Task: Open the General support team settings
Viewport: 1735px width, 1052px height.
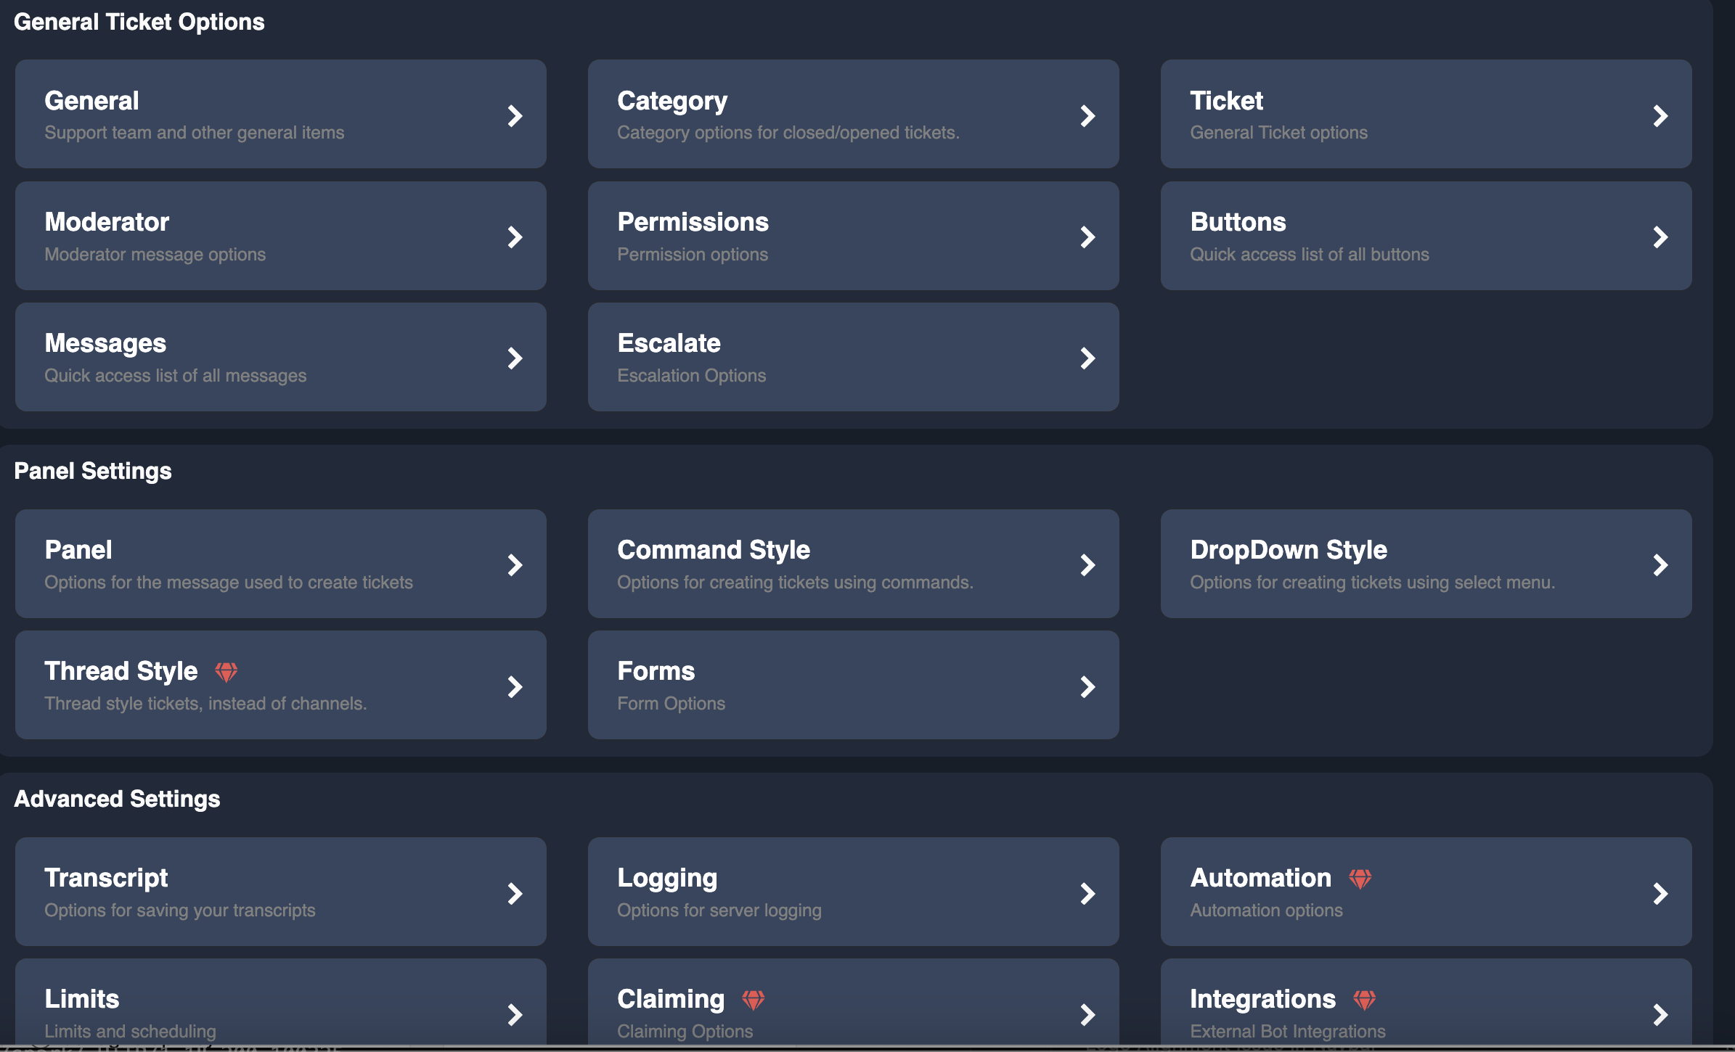Action: coord(280,114)
